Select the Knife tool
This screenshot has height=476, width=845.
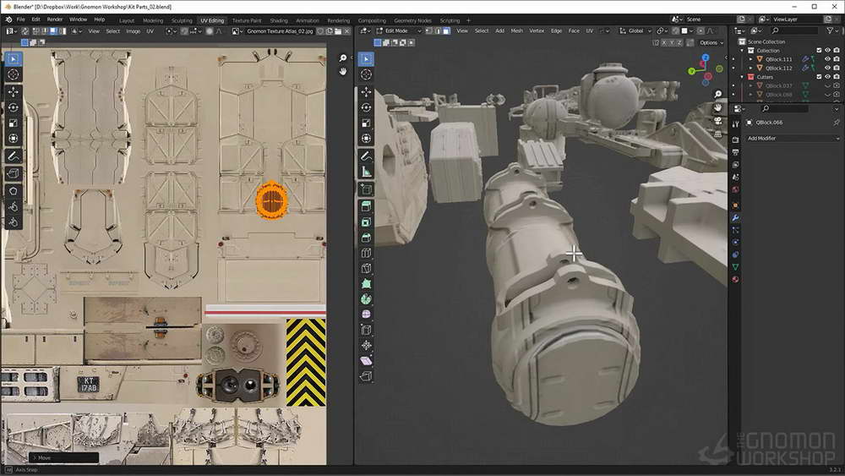pos(366,269)
